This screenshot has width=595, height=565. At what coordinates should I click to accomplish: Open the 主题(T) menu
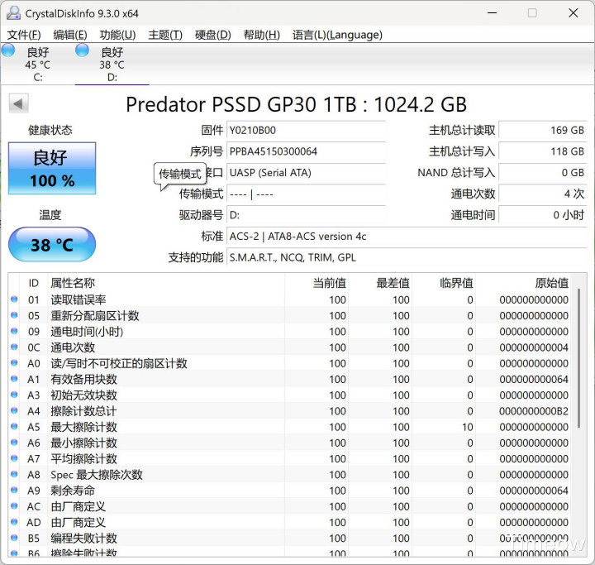(165, 35)
